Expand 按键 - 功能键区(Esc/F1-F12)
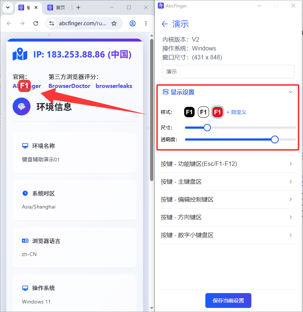Screen dimensions: 303x312 click(x=228, y=164)
